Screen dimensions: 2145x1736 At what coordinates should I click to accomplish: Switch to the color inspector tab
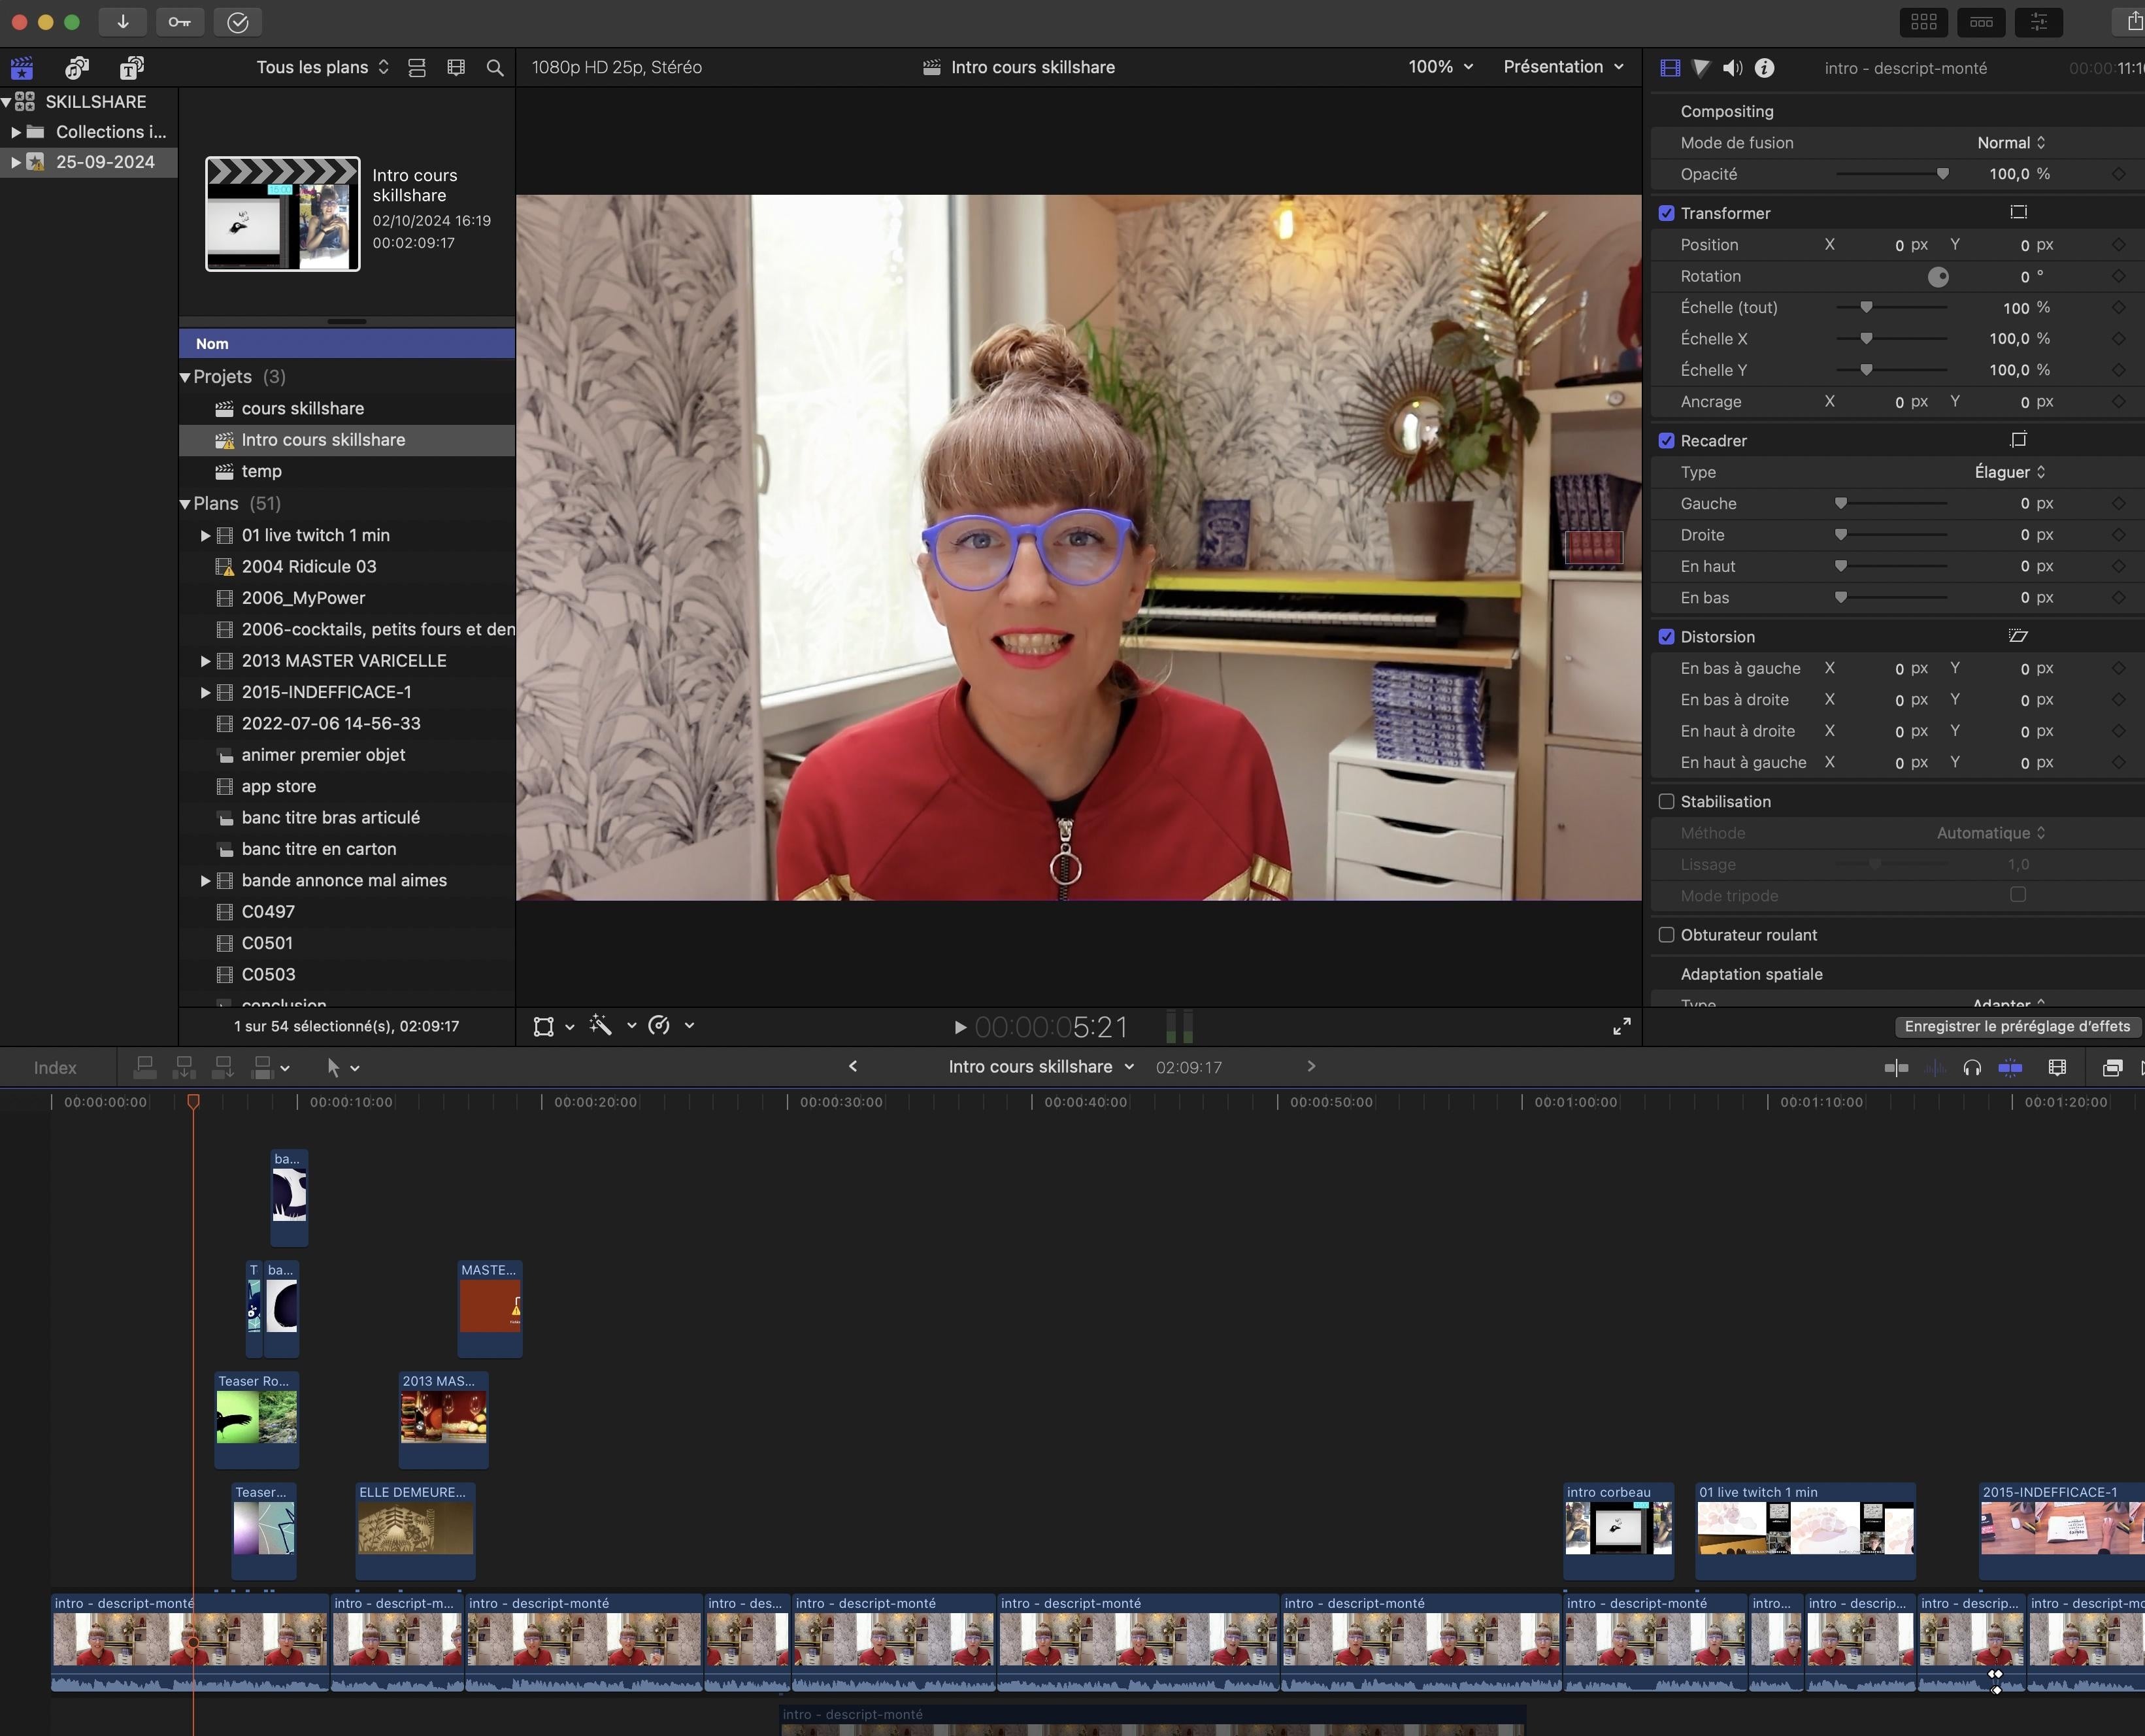tap(1701, 68)
